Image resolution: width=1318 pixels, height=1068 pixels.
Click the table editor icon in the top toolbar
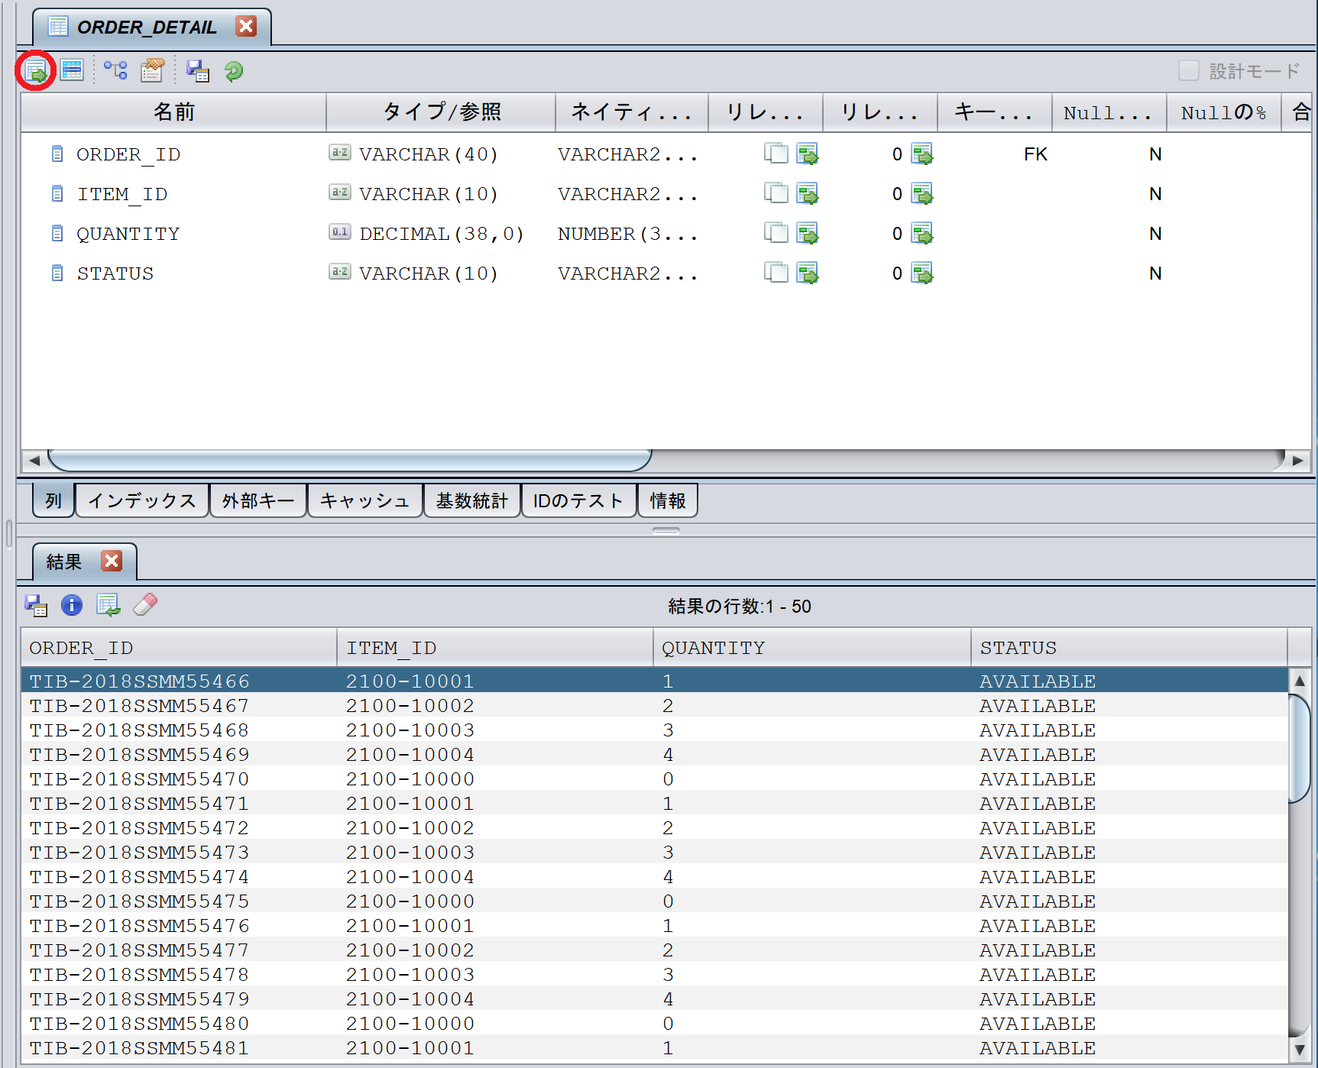pyautogui.click(x=72, y=70)
